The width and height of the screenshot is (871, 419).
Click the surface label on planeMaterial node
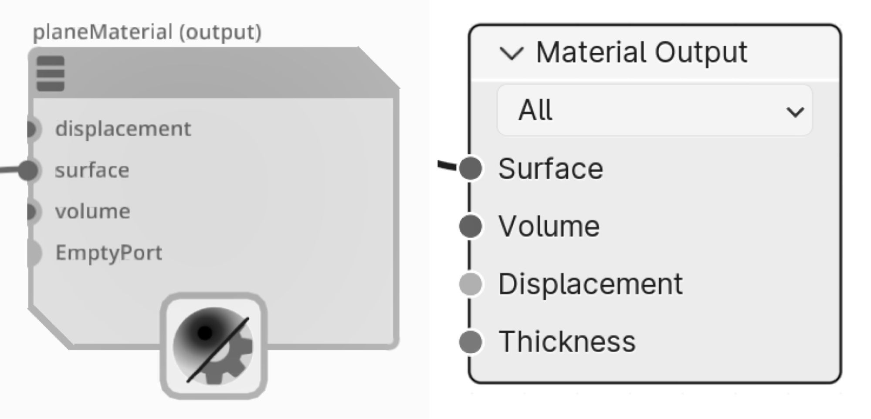coord(92,170)
